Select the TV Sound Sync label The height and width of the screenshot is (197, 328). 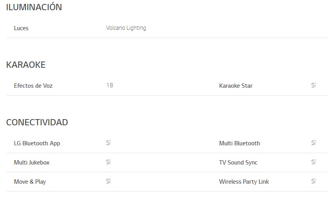click(238, 163)
